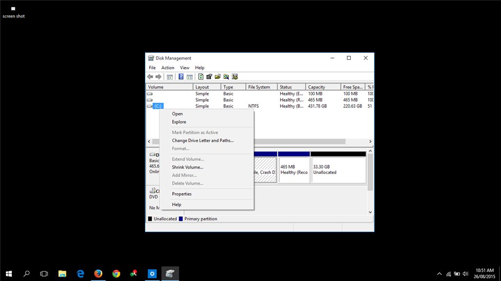Choose Open in the context menu
The image size is (501, 281).
click(x=207, y=114)
